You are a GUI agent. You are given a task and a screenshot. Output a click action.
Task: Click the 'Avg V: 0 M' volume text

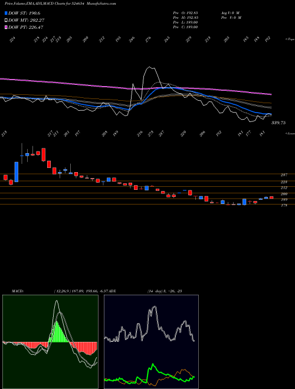pos(230,13)
